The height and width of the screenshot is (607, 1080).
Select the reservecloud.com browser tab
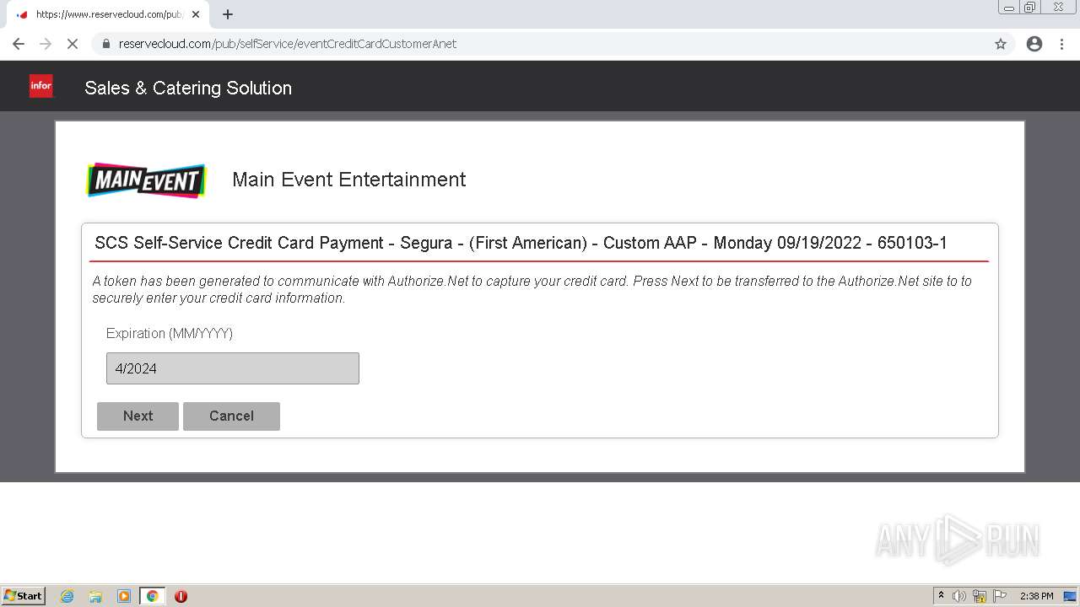pyautogui.click(x=108, y=14)
